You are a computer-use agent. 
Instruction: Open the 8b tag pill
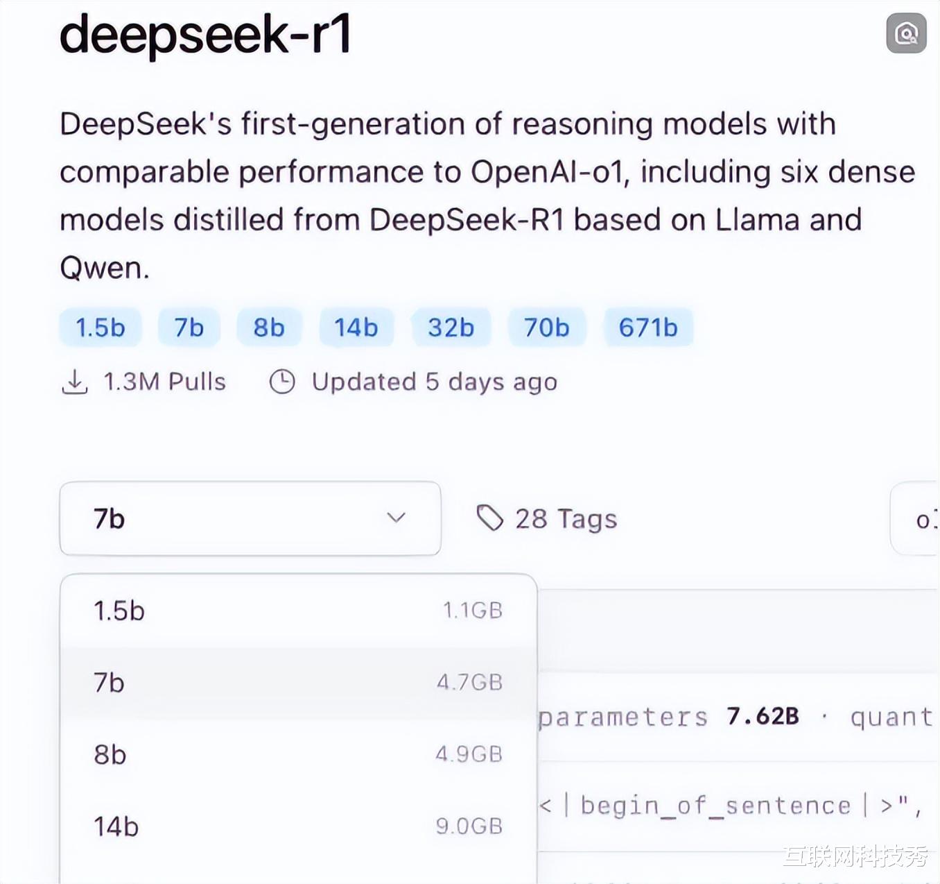[x=269, y=328]
